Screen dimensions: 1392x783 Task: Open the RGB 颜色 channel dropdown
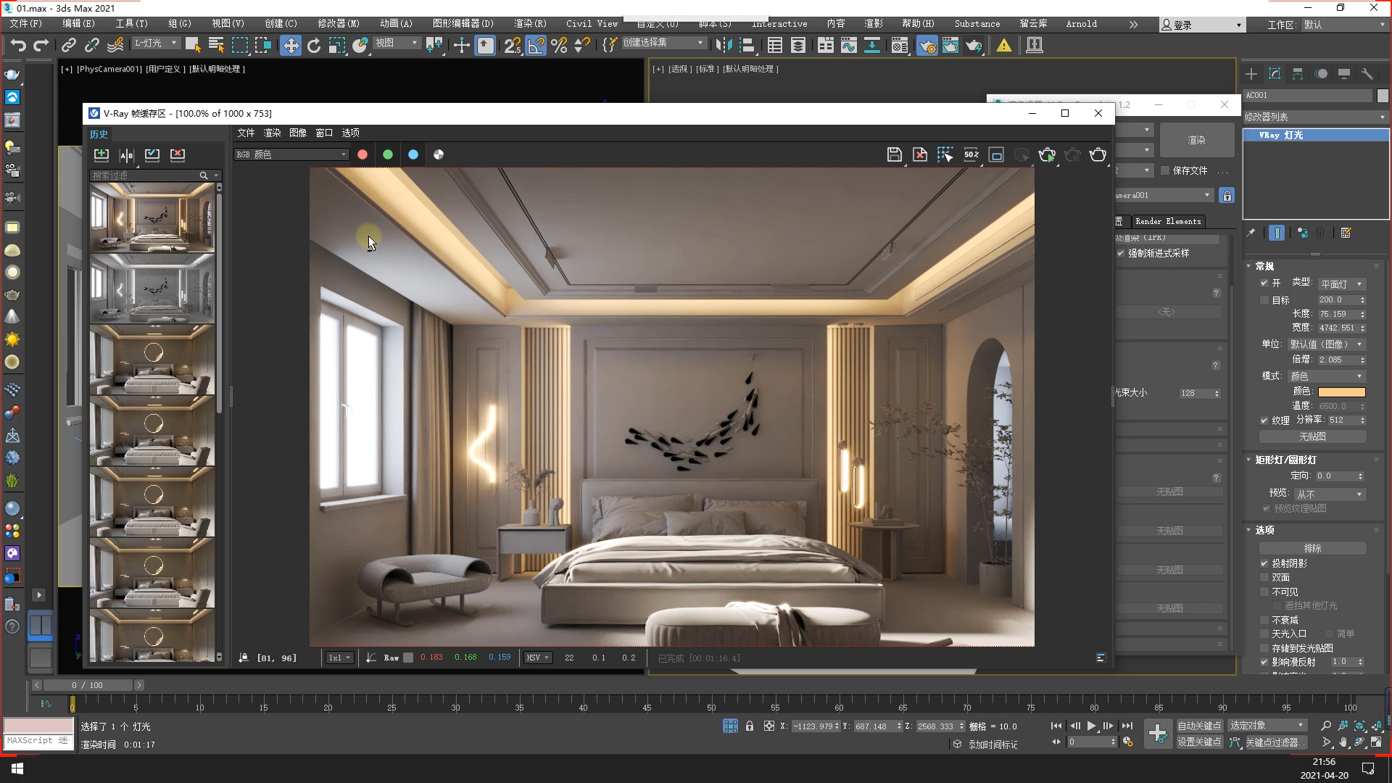coord(291,154)
